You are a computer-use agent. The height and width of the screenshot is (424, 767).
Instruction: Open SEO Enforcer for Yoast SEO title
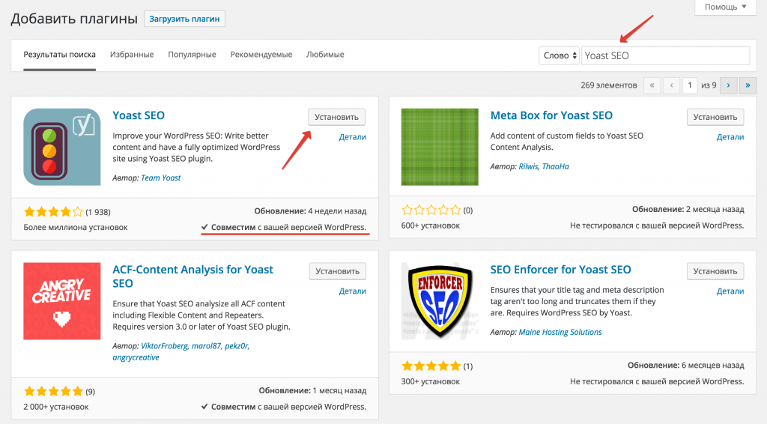560,270
